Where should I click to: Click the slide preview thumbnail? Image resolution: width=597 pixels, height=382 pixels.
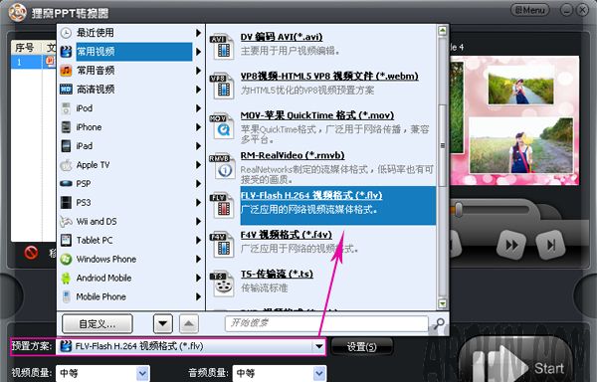click(x=514, y=121)
